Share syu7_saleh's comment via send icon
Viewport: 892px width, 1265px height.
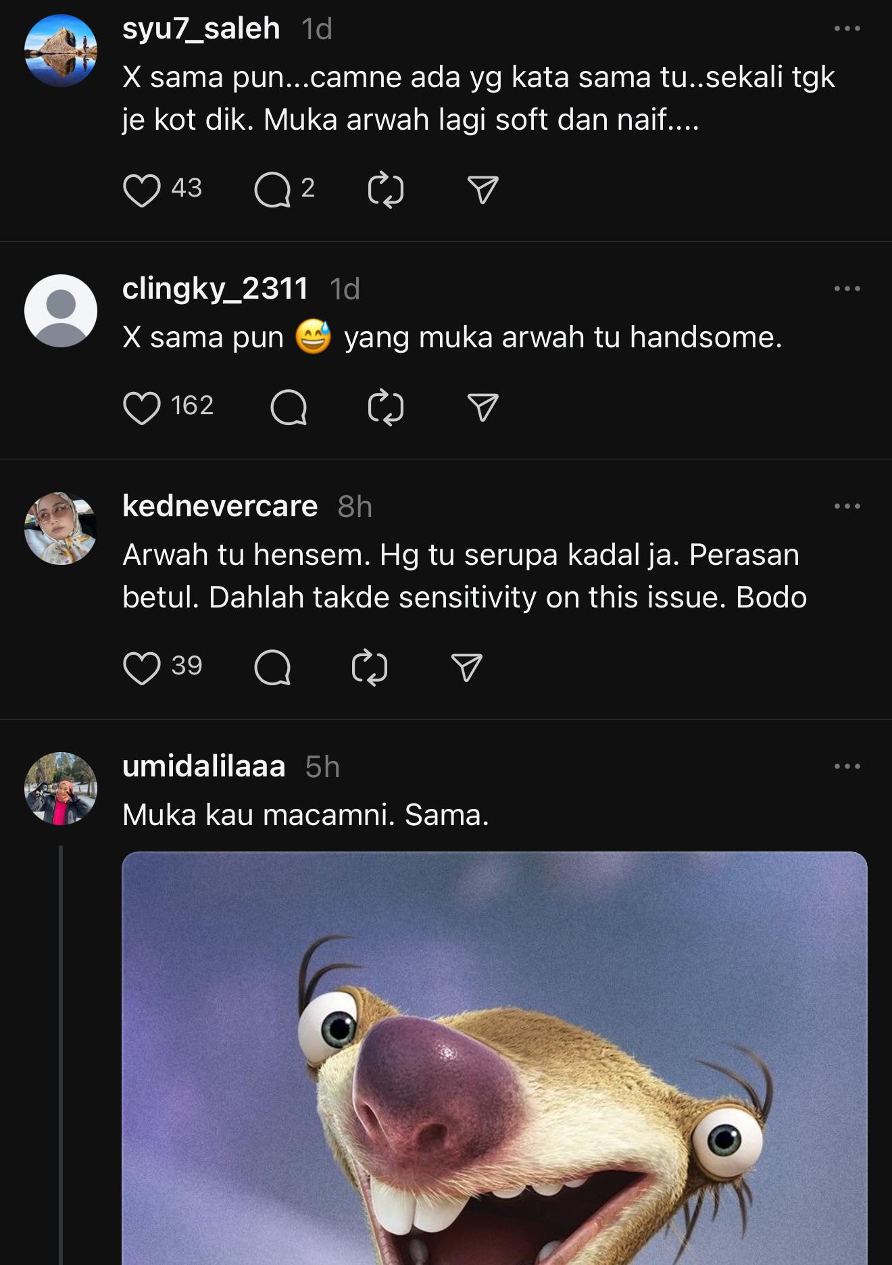click(482, 190)
